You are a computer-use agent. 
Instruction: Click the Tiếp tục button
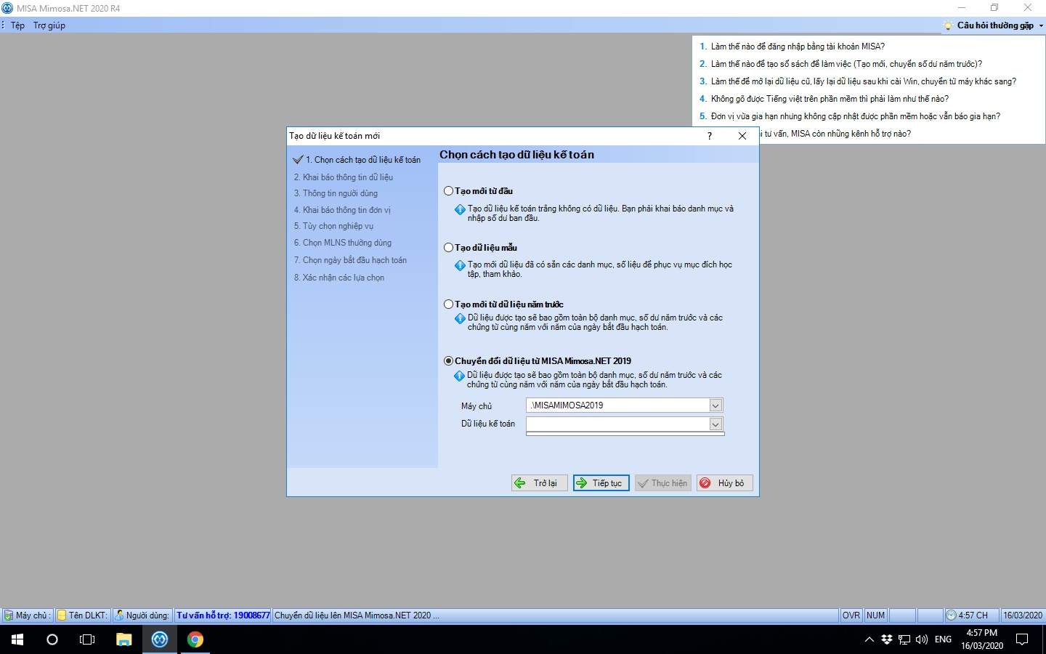[x=601, y=483]
